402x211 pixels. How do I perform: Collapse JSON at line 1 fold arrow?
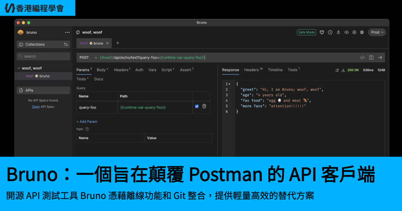229,84
